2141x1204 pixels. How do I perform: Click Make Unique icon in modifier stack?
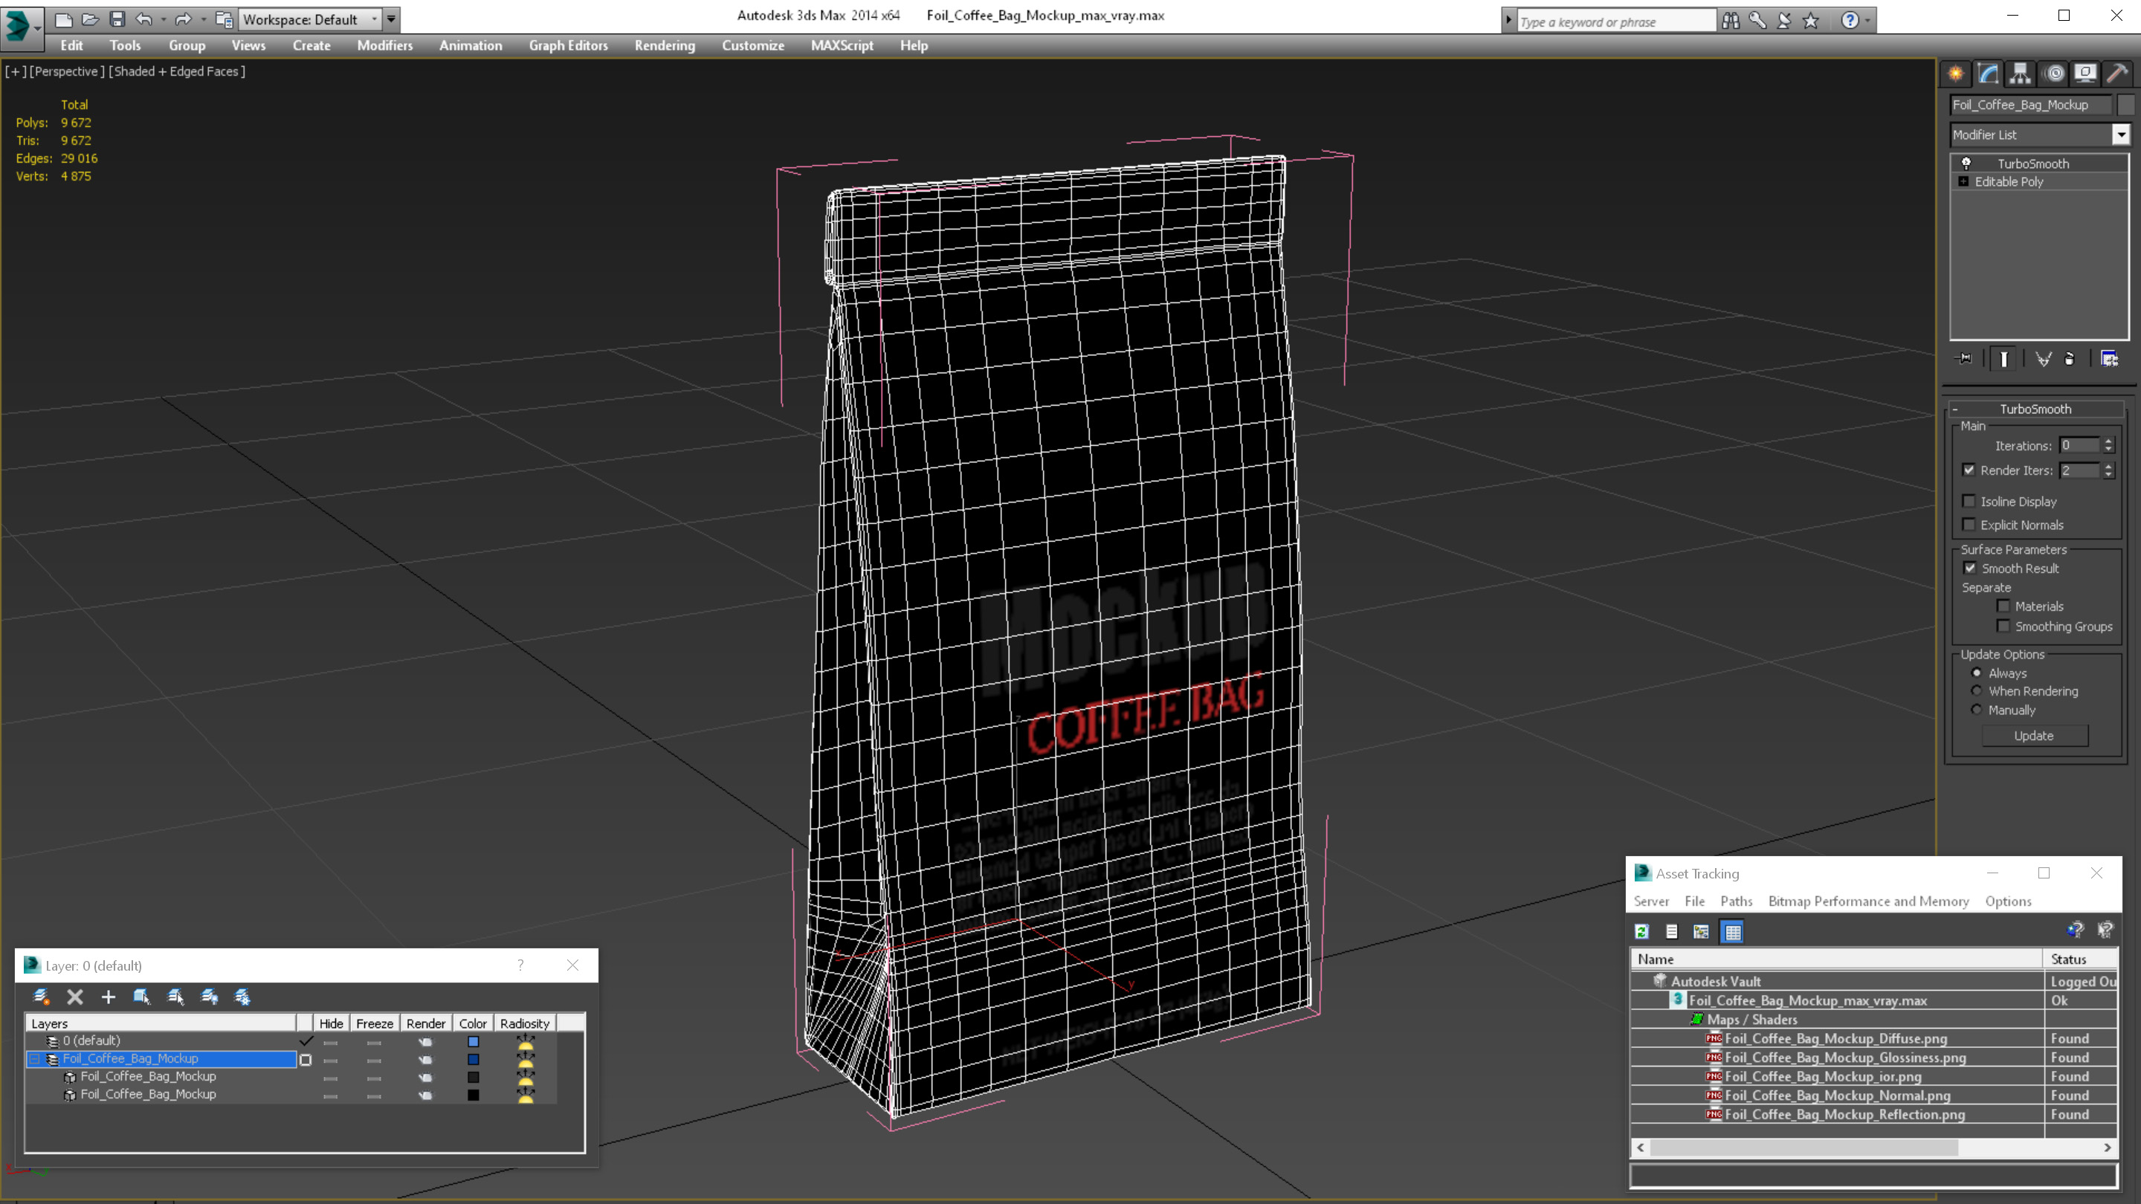pyautogui.click(x=2043, y=359)
